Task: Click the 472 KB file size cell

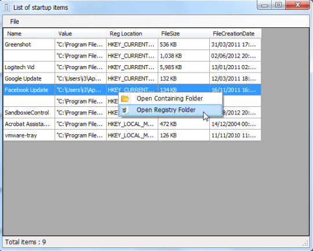Action: tap(183, 124)
